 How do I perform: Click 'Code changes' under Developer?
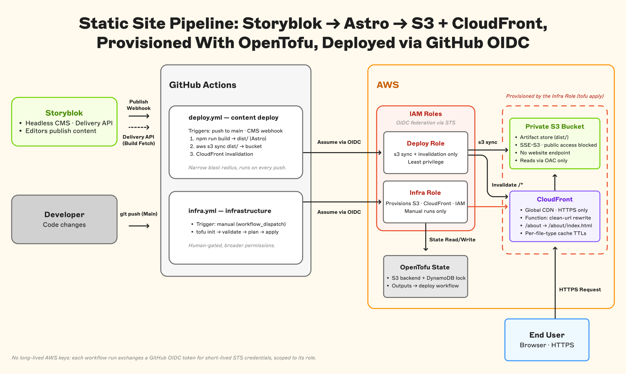click(64, 225)
